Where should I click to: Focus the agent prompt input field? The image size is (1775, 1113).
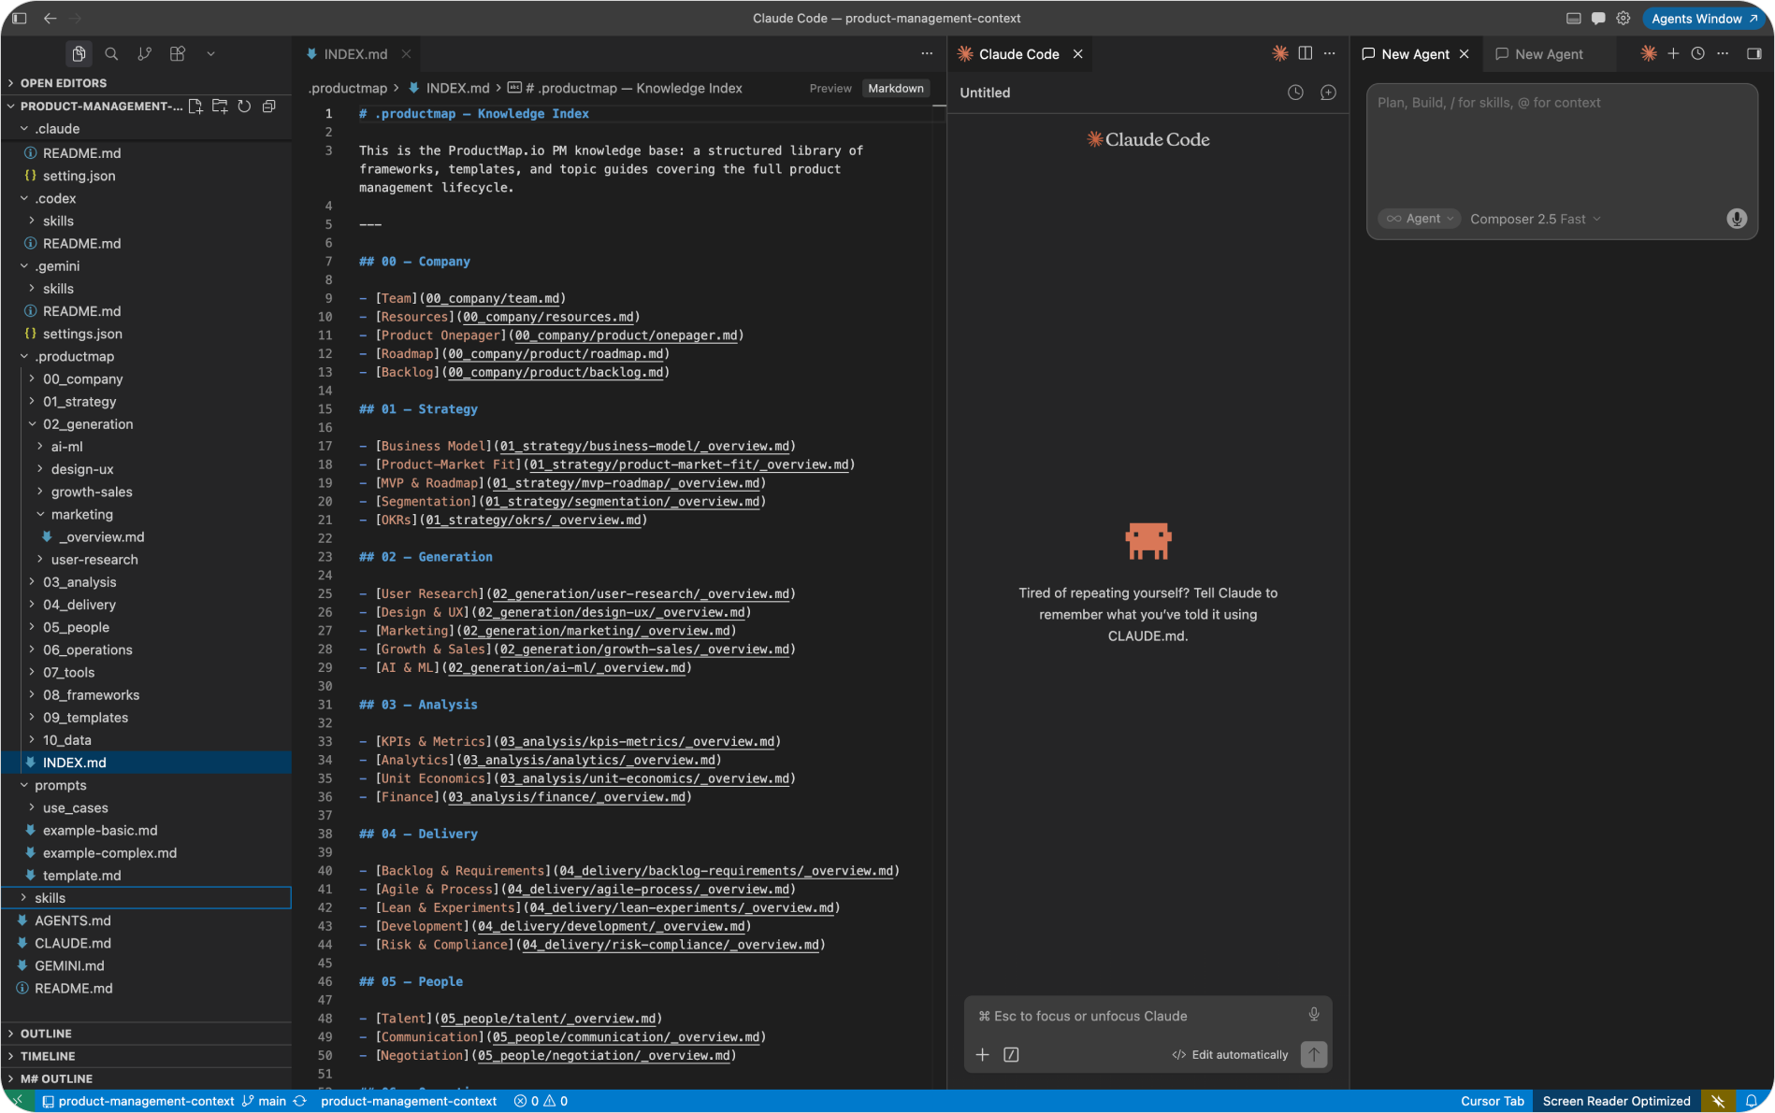pos(1562,145)
